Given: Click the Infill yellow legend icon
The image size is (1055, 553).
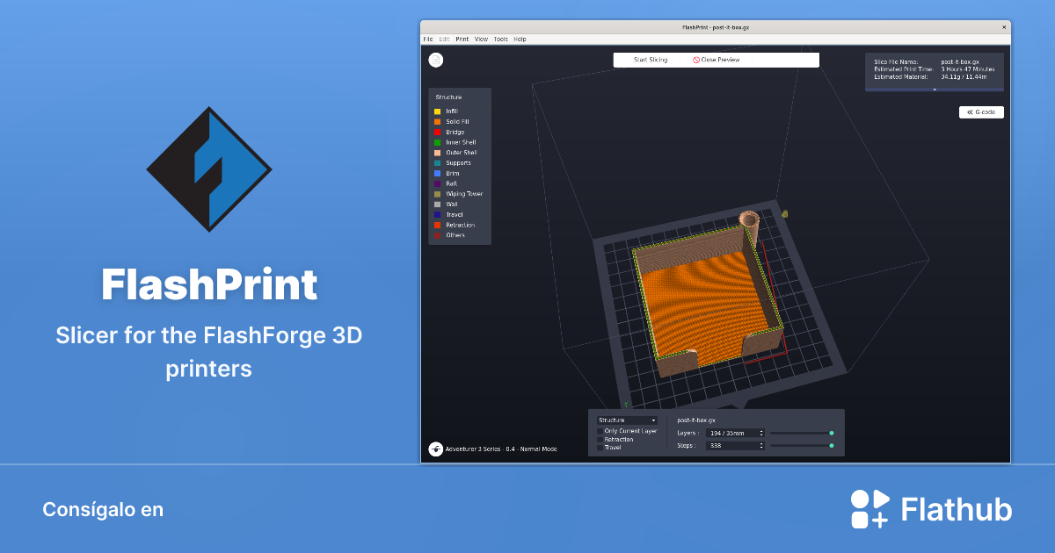Looking at the screenshot, I should coord(438,111).
